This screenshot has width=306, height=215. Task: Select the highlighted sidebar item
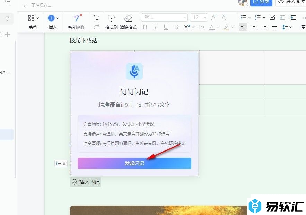[7, 135]
